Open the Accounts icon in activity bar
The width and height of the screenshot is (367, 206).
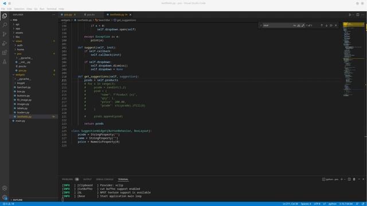click(x=5, y=188)
